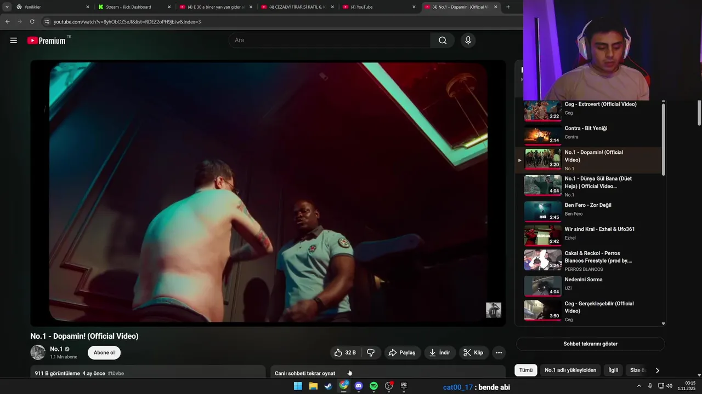This screenshot has height=394, width=702.
Task: Open the Paylaş share button
Action: [x=402, y=353]
